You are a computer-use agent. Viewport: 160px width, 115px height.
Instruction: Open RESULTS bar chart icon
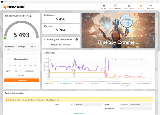pos(141,6)
